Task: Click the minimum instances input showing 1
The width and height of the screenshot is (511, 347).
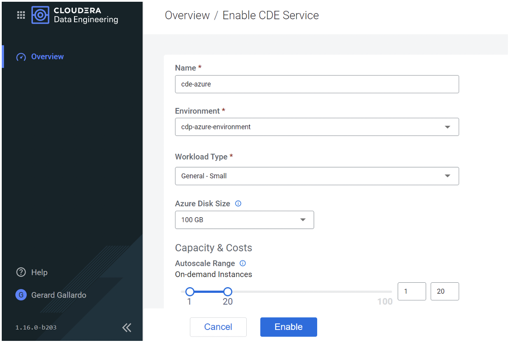Action: (x=412, y=291)
